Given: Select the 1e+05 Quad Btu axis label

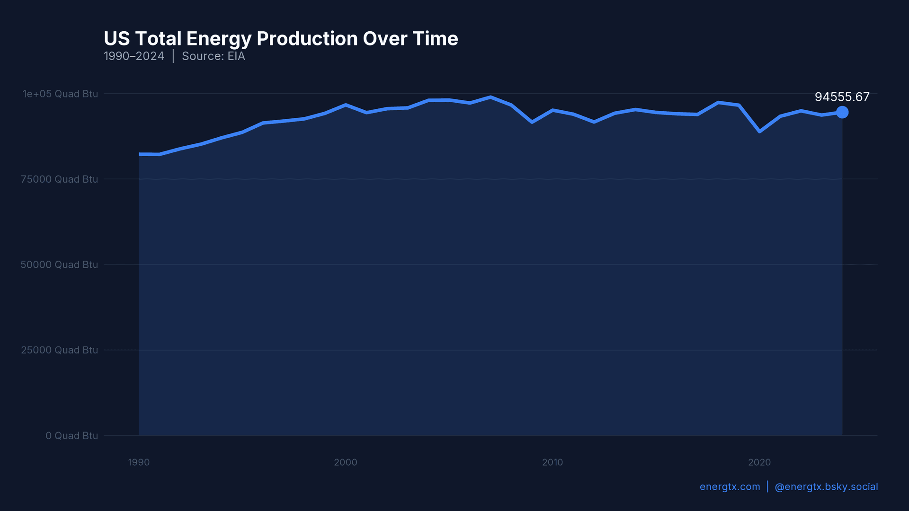Looking at the screenshot, I should pos(60,94).
